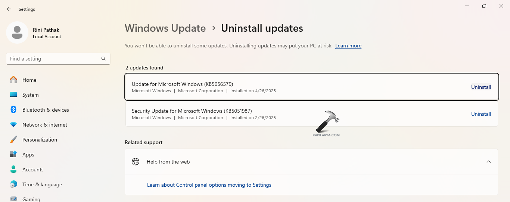The height and width of the screenshot is (202, 510).
Task: Open System via its monitor icon
Action: point(13,95)
